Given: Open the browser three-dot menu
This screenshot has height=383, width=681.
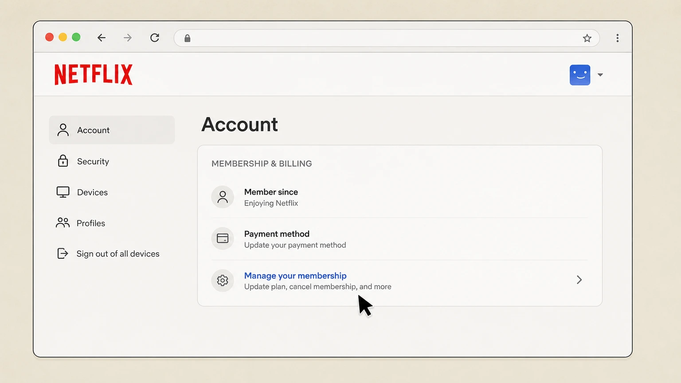Looking at the screenshot, I should pos(617,38).
